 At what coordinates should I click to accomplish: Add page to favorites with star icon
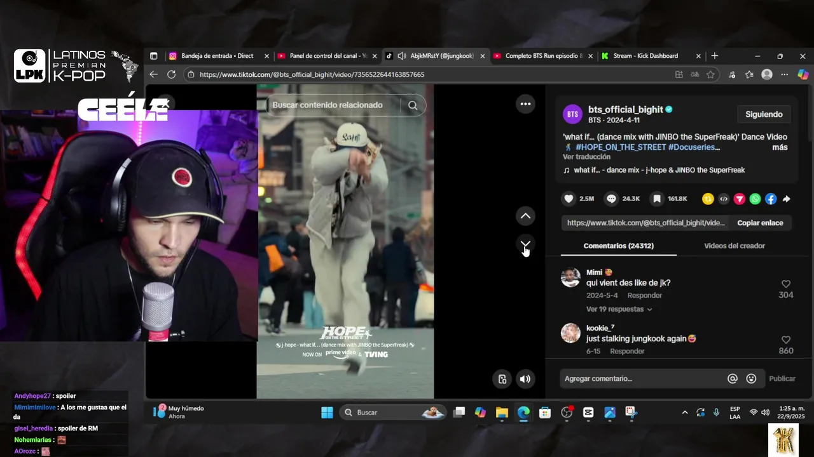(710, 74)
